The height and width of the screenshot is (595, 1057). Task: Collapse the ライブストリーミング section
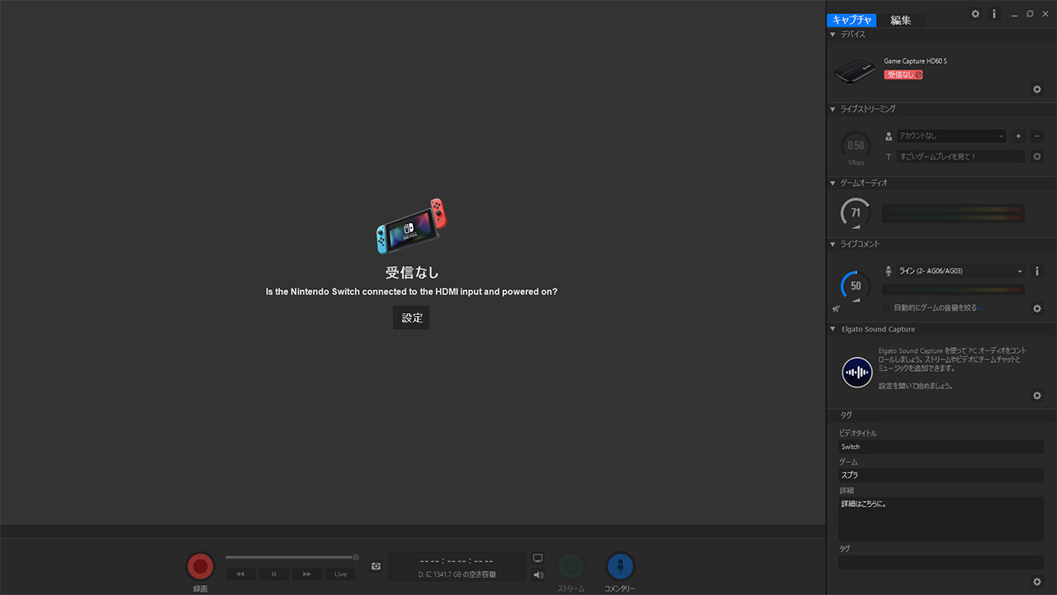tap(832, 109)
